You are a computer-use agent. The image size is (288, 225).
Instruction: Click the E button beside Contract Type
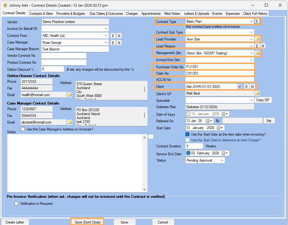point(257,21)
